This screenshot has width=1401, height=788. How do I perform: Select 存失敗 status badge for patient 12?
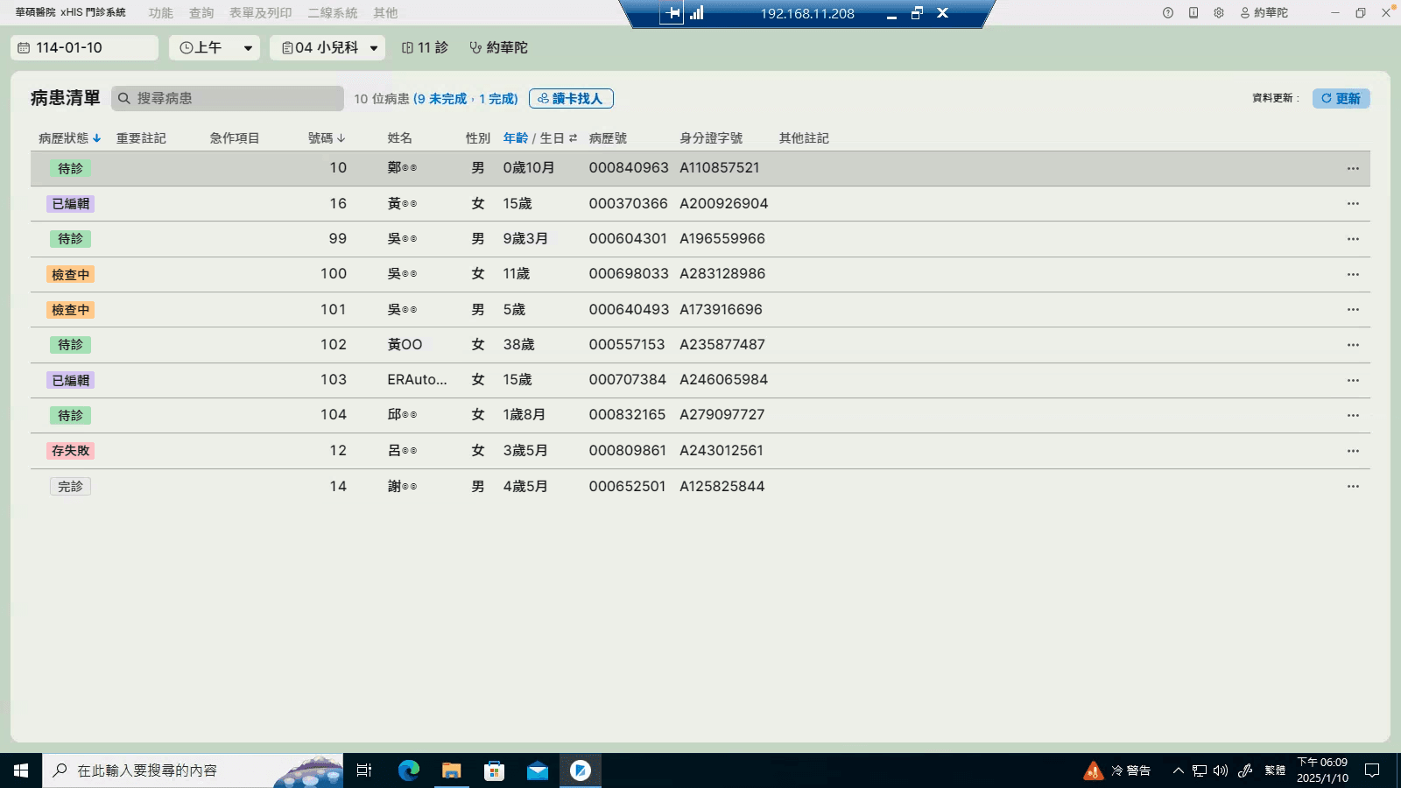[71, 451]
